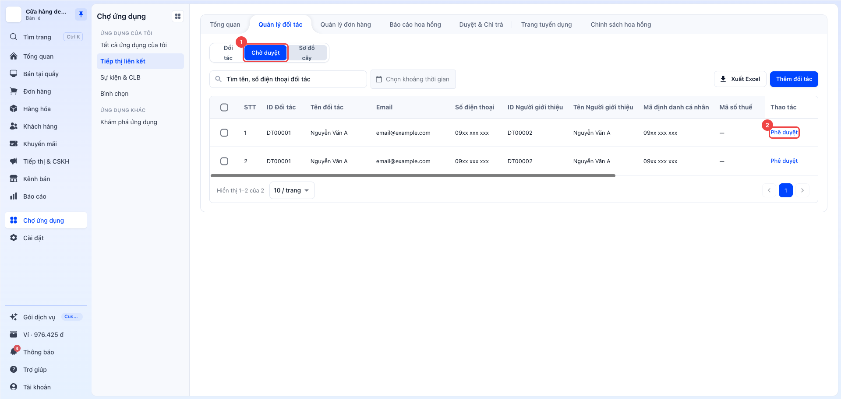Open Sự kiện & CLB app
Screen dimensions: 841x399
pyautogui.click(x=140, y=77)
